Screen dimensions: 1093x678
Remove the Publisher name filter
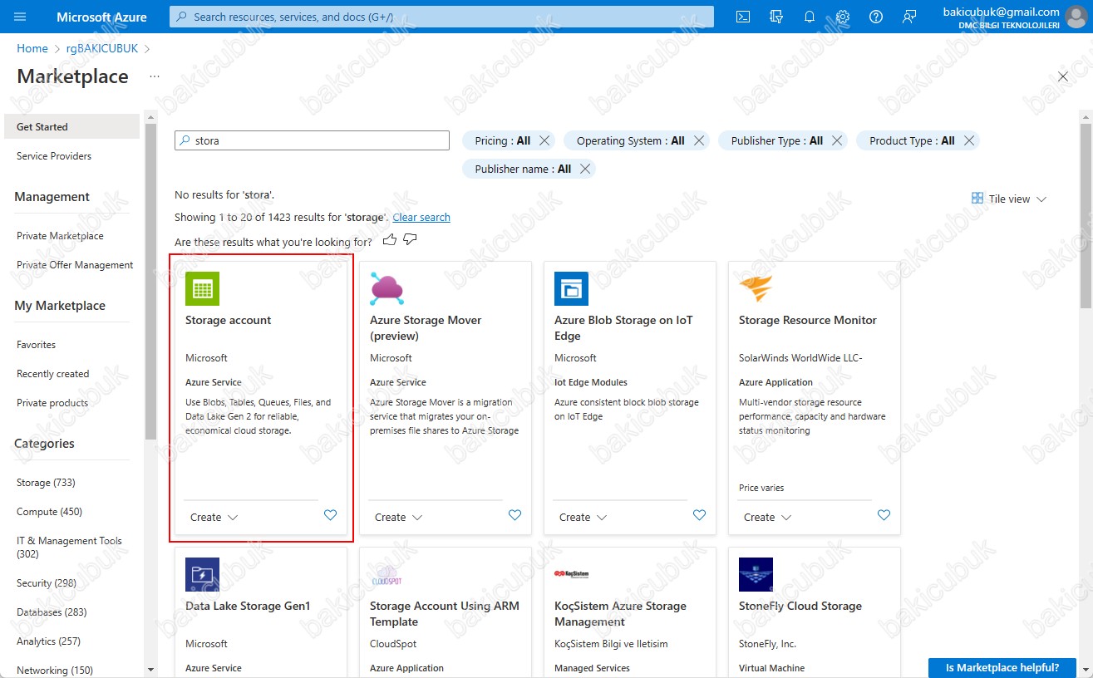(585, 169)
